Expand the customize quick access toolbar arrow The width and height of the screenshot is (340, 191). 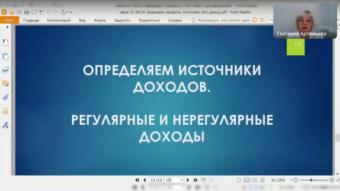[x=71, y=12]
